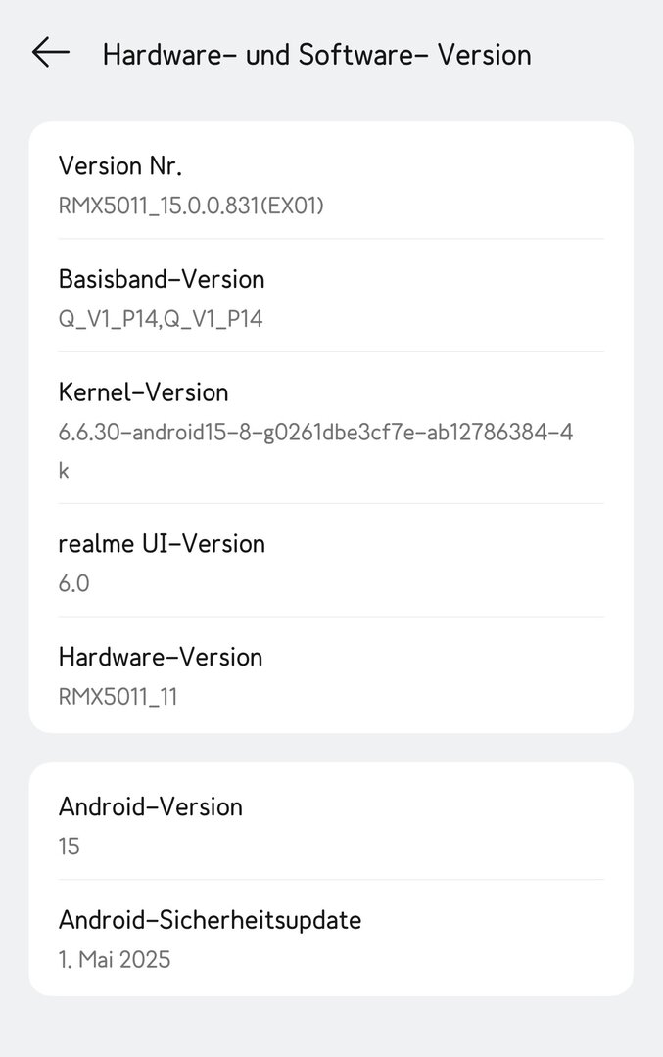Tap the Version Nr. entry
This screenshot has width=663, height=1057.
[x=331, y=182]
